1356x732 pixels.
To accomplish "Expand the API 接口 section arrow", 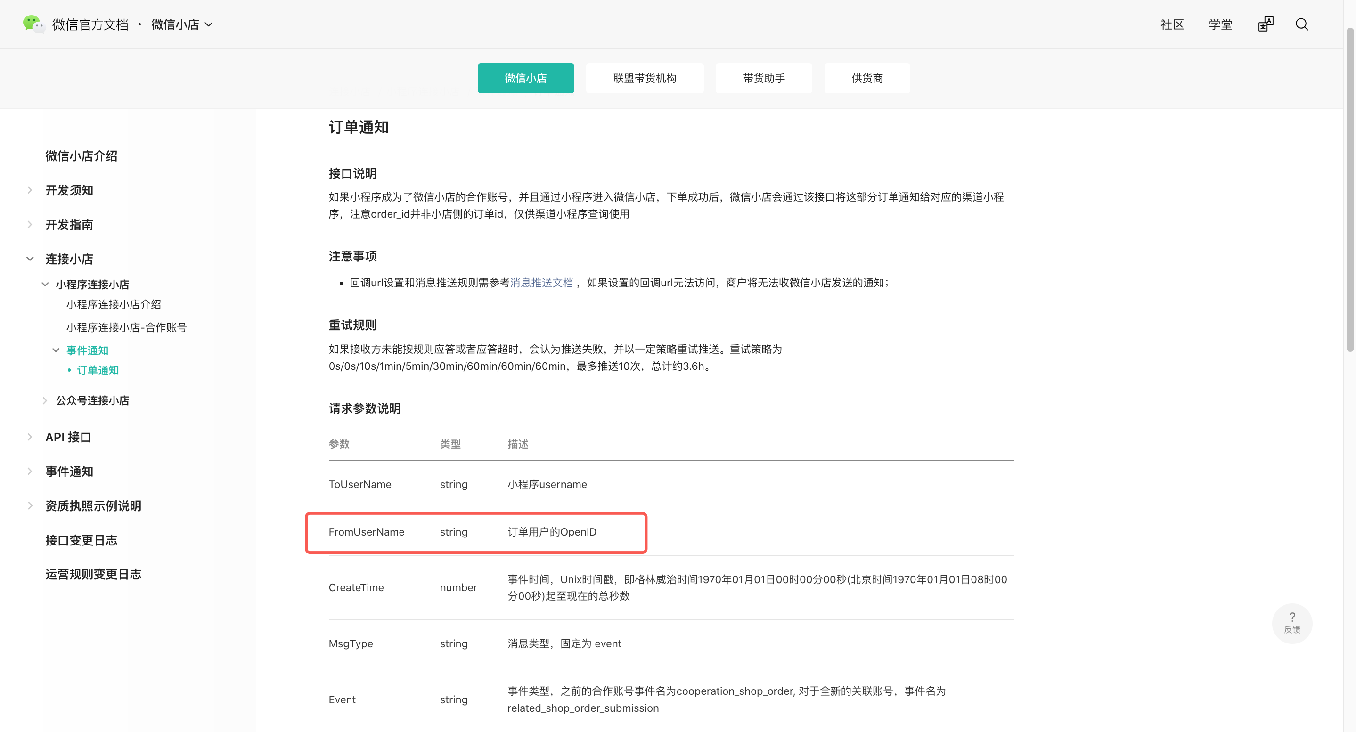I will 30,437.
